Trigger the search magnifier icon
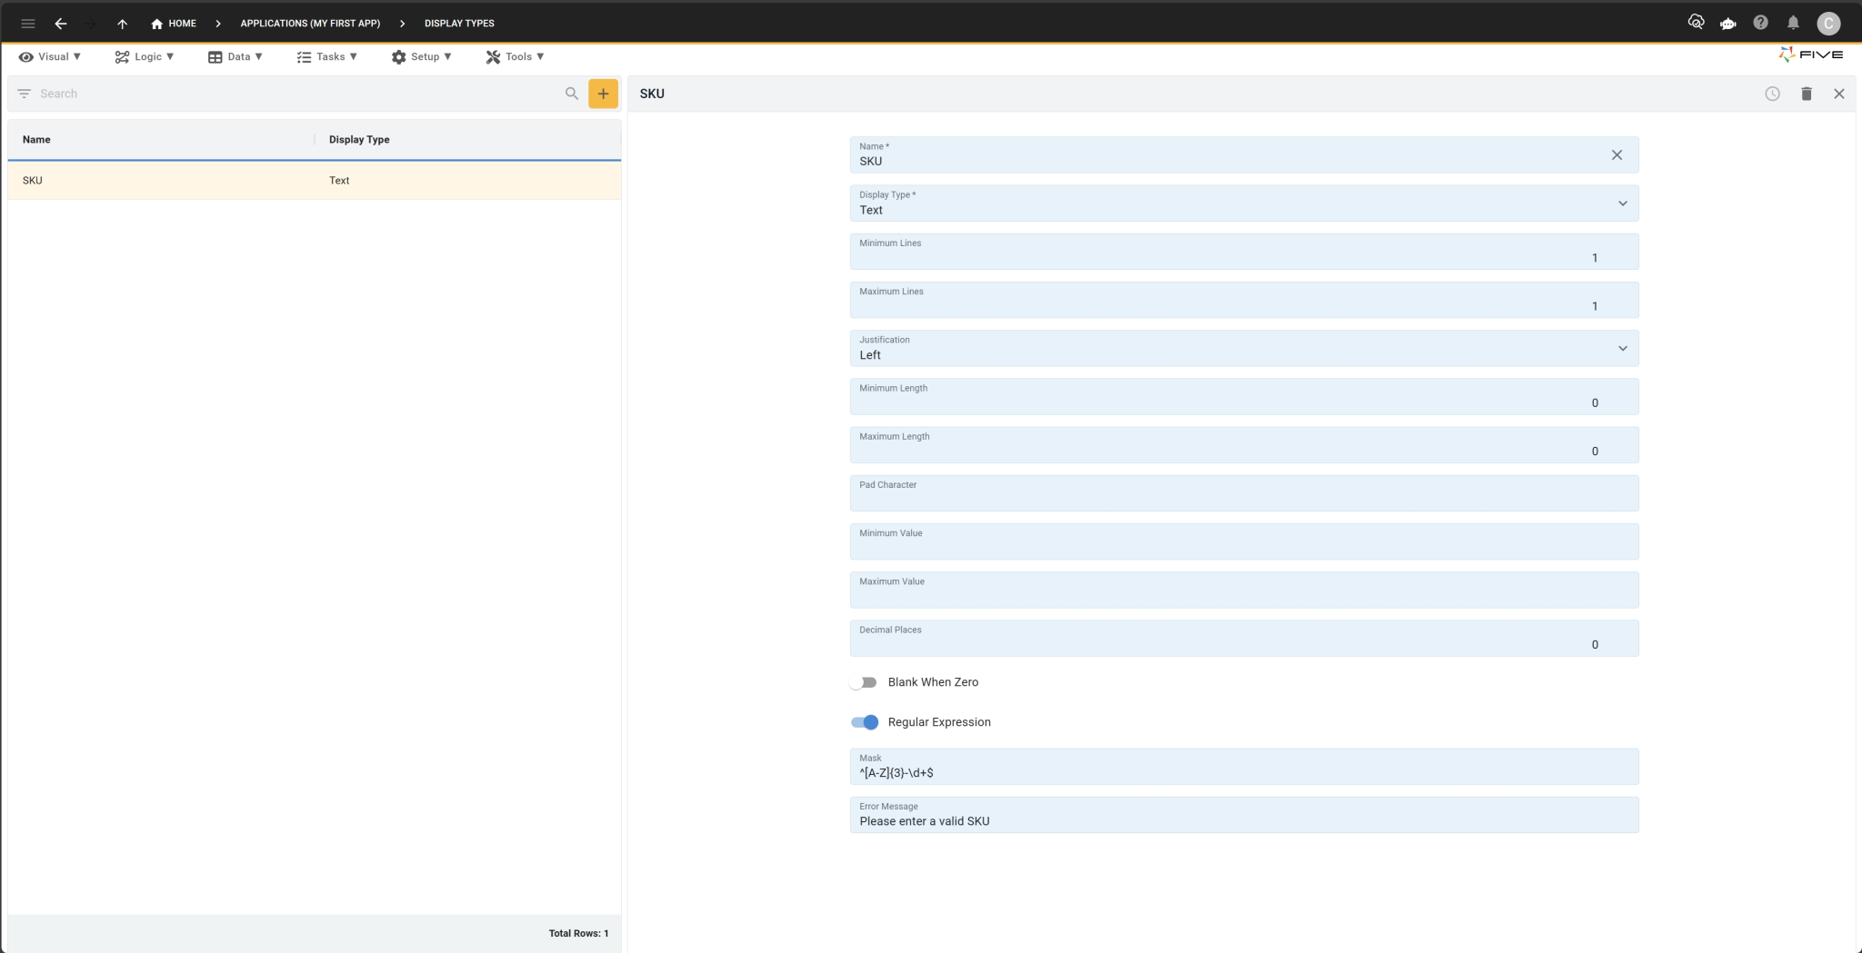The image size is (1862, 953). [x=572, y=93]
